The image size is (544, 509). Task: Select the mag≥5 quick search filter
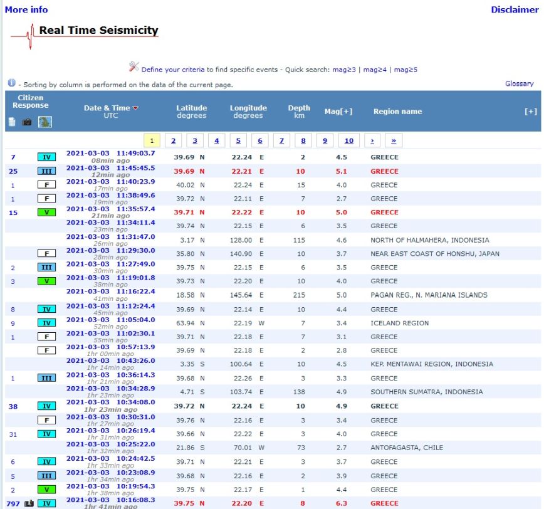pyautogui.click(x=405, y=70)
